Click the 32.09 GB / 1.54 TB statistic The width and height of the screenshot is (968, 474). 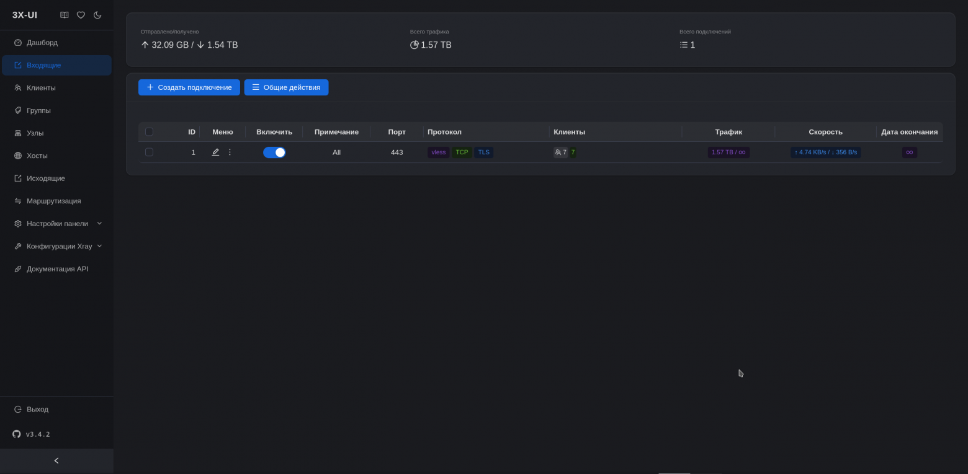[189, 45]
